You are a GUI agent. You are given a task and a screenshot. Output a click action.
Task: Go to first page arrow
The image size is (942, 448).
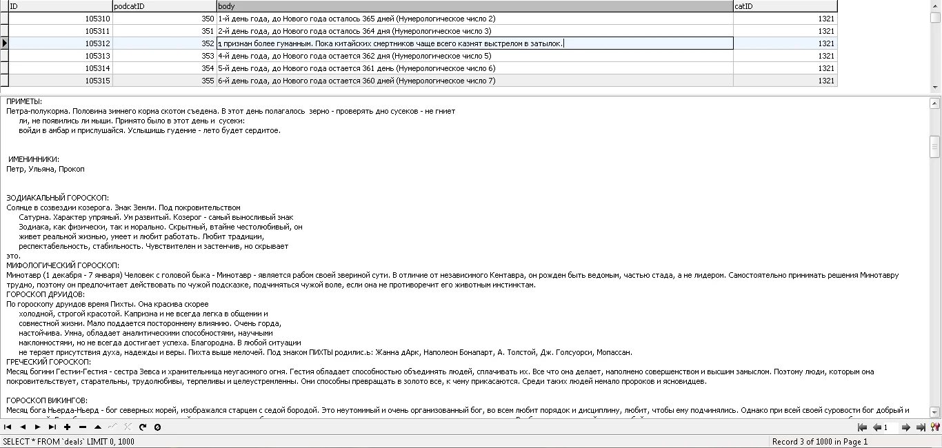862,427
